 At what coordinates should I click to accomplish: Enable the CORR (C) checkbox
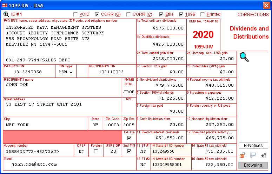(128, 14)
